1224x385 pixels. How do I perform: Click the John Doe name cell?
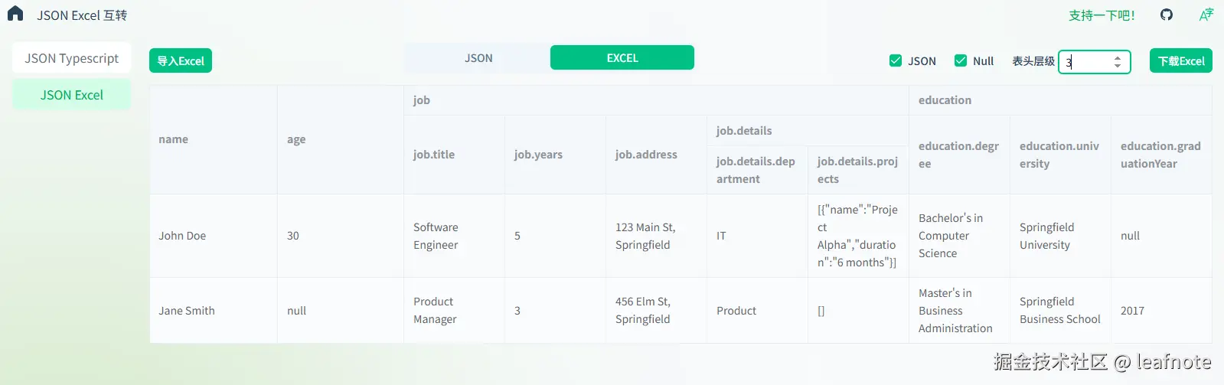tap(182, 236)
